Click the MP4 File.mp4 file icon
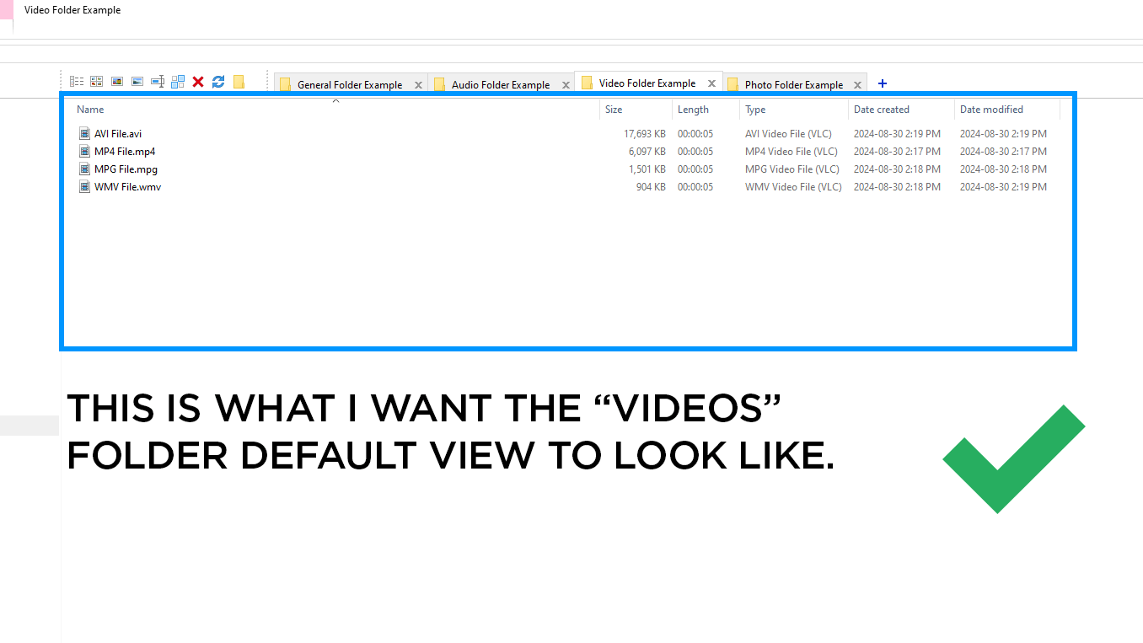 click(x=84, y=151)
